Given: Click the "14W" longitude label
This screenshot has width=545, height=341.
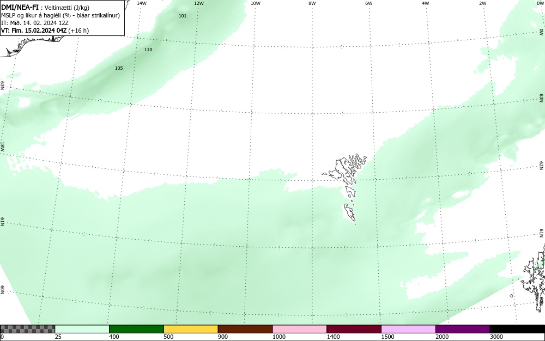Looking at the screenshot, I should pos(142,3).
